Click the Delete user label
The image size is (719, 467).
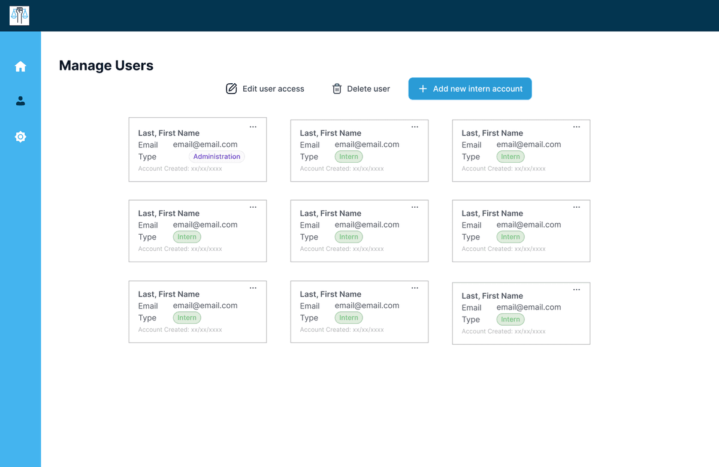tap(368, 89)
